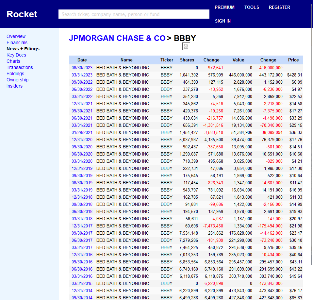The image size is (313, 300).
Task: Open the 06/30/2020 filing date link
Action: (x=82, y=154)
